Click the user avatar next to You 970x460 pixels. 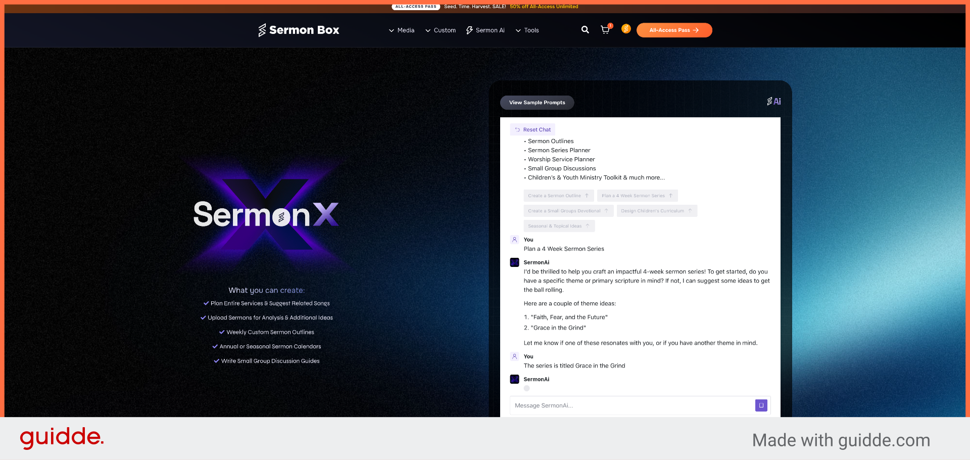point(514,240)
